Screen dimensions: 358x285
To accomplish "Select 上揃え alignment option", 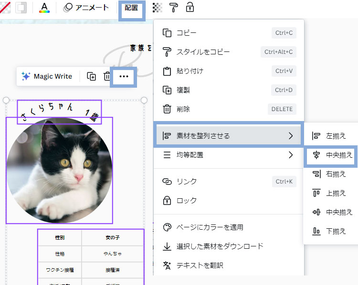I will click(x=331, y=193).
